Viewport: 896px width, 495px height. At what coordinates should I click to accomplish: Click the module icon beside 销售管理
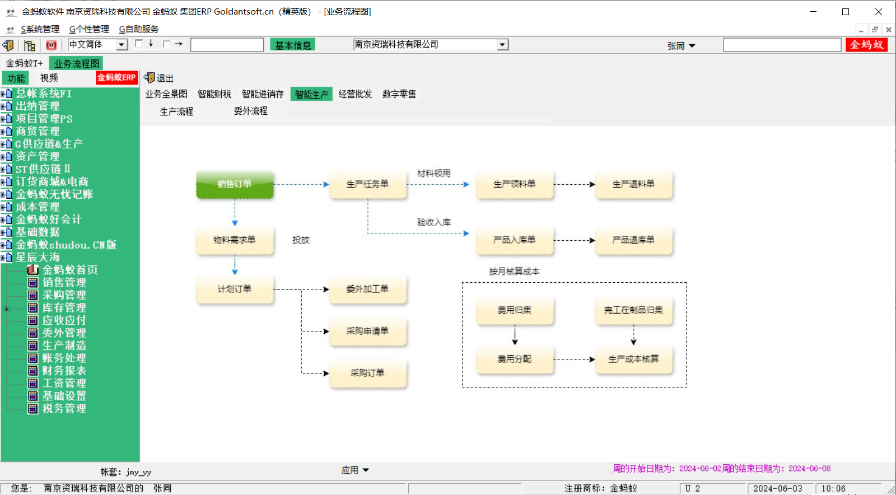pos(33,282)
